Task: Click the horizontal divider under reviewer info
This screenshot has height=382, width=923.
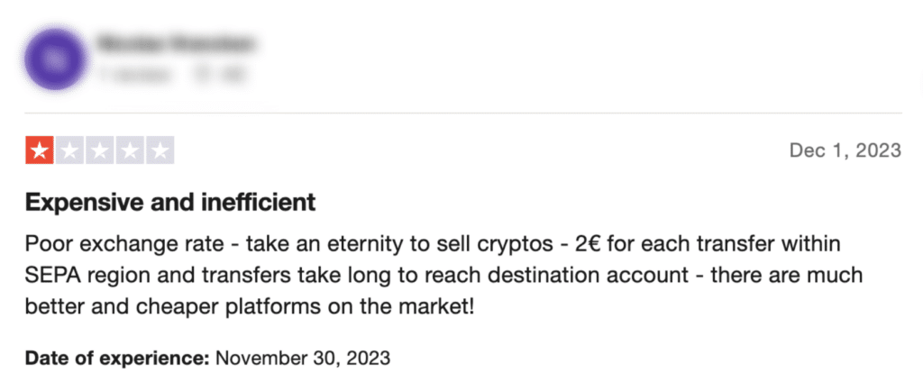Action: coord(463,113)
